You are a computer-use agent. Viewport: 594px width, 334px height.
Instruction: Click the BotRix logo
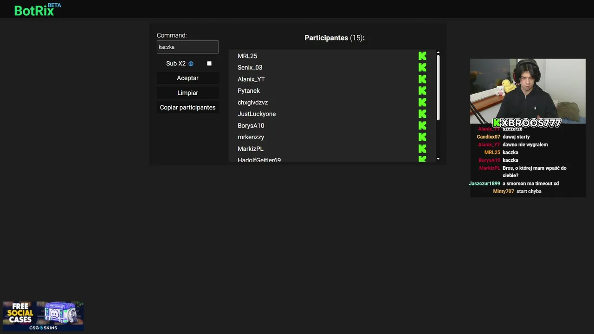[x=35, y=10]
